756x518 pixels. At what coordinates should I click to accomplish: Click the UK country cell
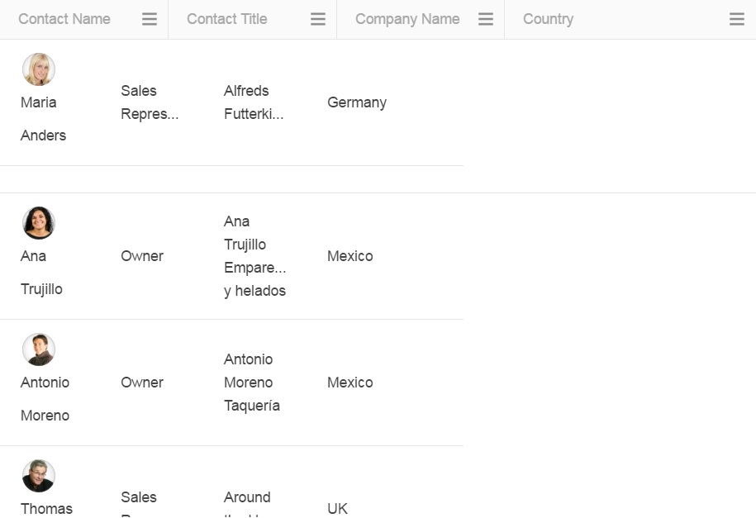click(x=338, y=508)
